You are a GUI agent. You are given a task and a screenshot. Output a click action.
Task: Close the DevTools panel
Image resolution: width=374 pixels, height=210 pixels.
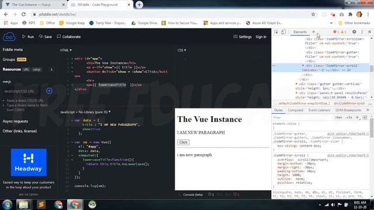click(369, 32)
